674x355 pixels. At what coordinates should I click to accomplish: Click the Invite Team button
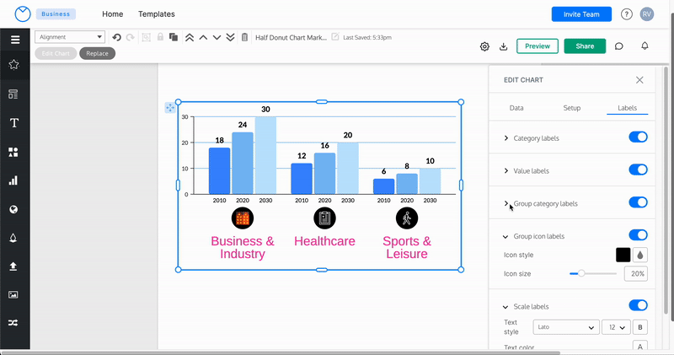click(581, 14)
